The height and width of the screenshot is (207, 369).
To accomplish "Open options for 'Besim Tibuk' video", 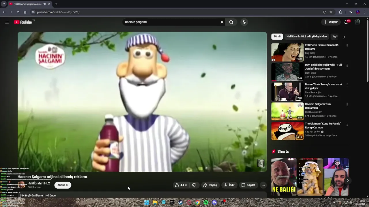I will point(347,85).
